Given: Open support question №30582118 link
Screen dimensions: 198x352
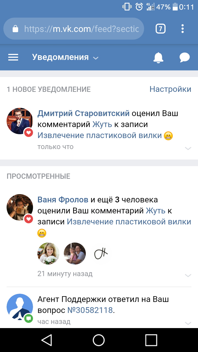Looking at the screenshot, I should pyautogui.click(x=90, y=310).
